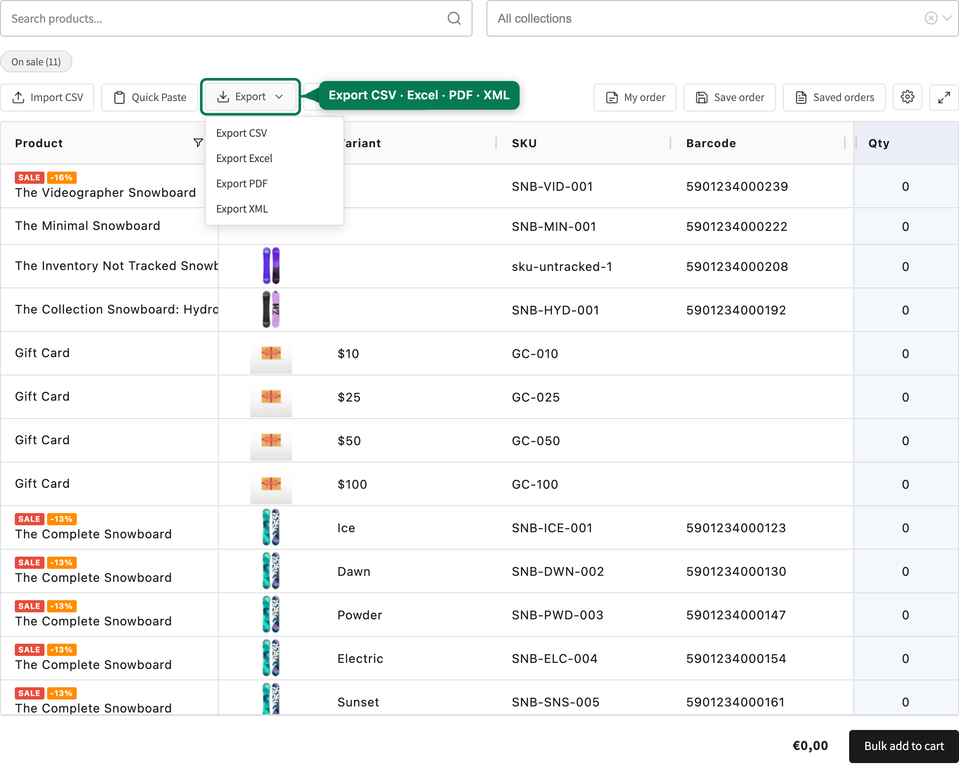Collapse the Export dropdown button
Image resolution: width=959 pixels, height=777 pixels.
[x=250, y=97]
